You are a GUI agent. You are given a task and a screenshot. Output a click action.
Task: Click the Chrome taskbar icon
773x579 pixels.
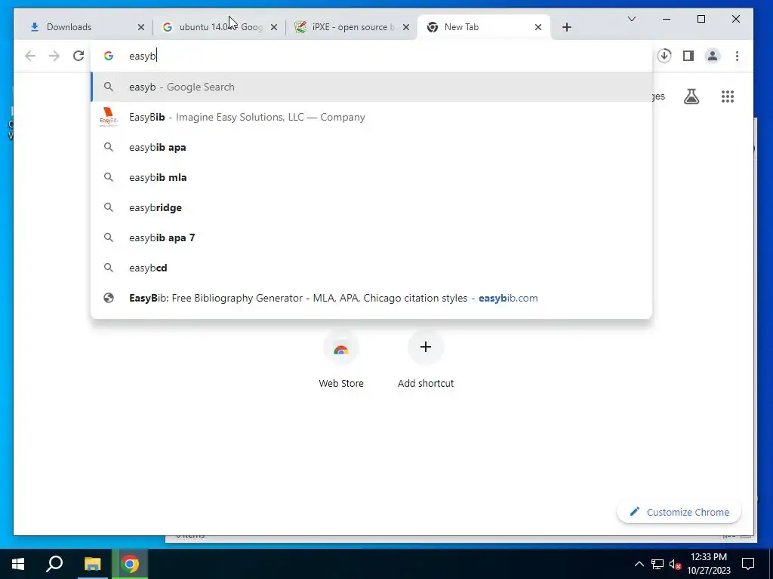point(130,564)
